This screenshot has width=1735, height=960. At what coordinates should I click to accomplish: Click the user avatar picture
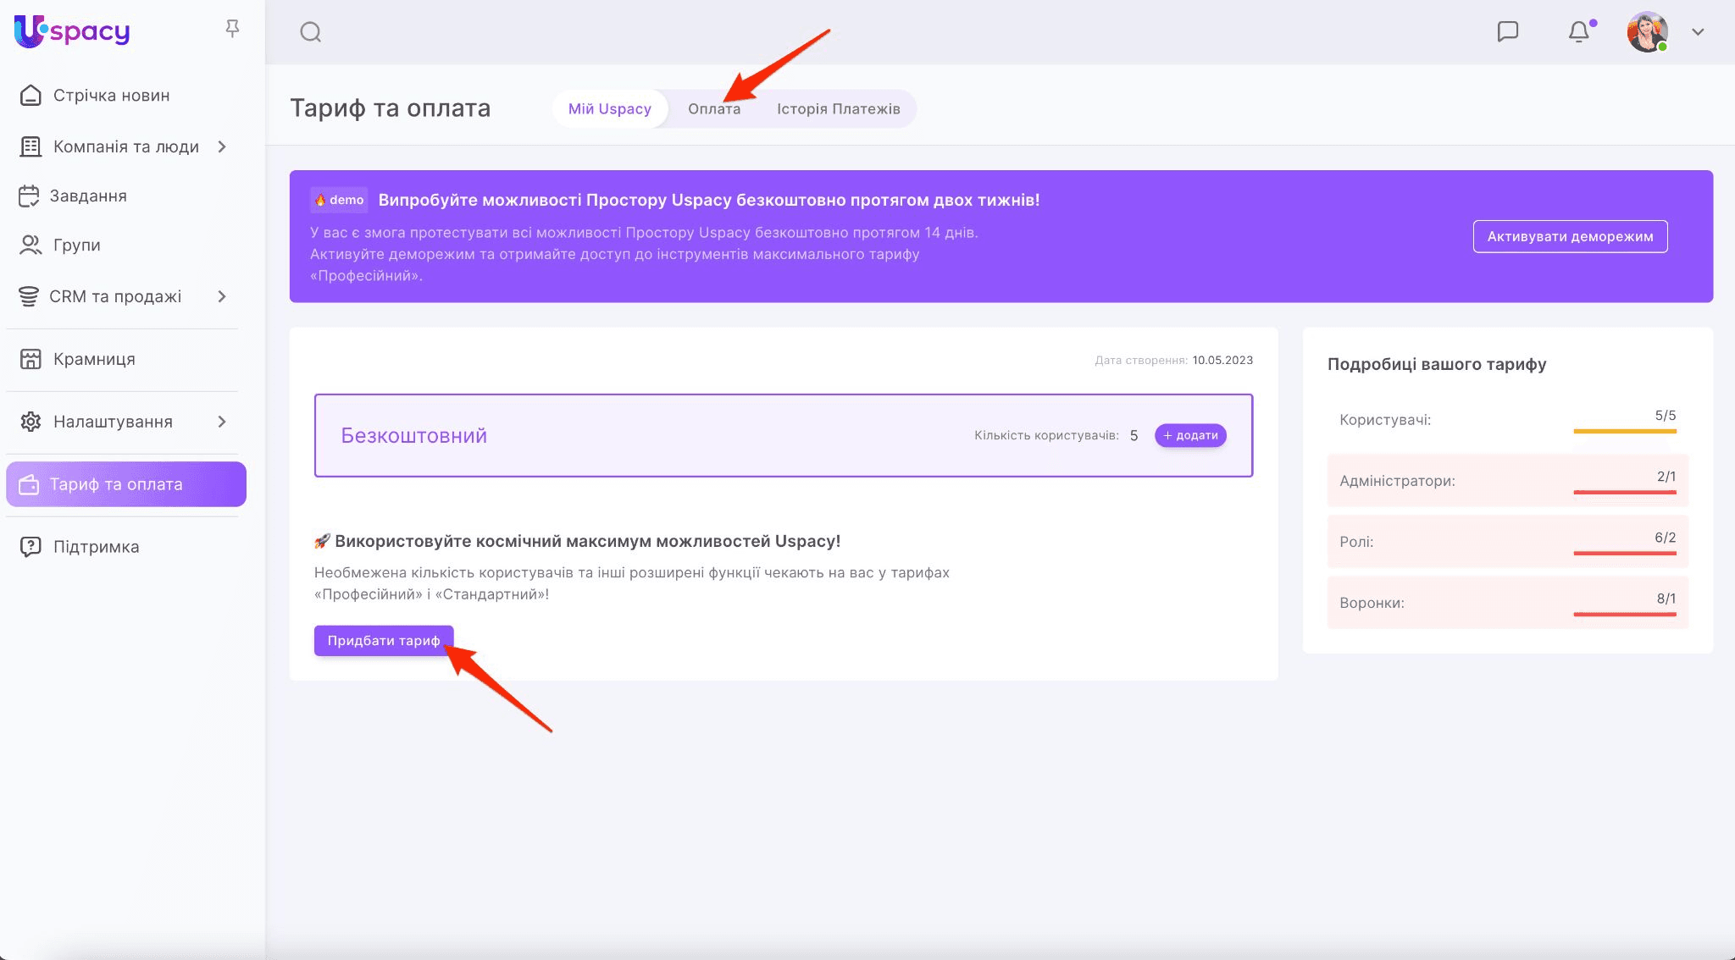[x=1646, y=32]
